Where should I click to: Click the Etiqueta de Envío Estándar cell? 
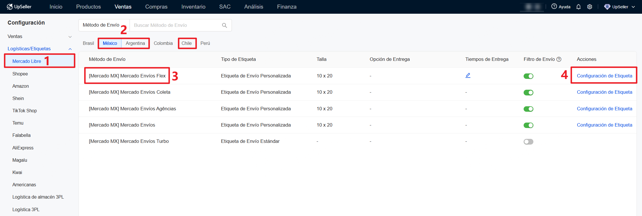click(250, 141)
